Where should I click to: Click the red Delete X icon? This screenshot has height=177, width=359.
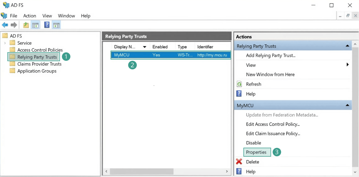click(239, 162)
